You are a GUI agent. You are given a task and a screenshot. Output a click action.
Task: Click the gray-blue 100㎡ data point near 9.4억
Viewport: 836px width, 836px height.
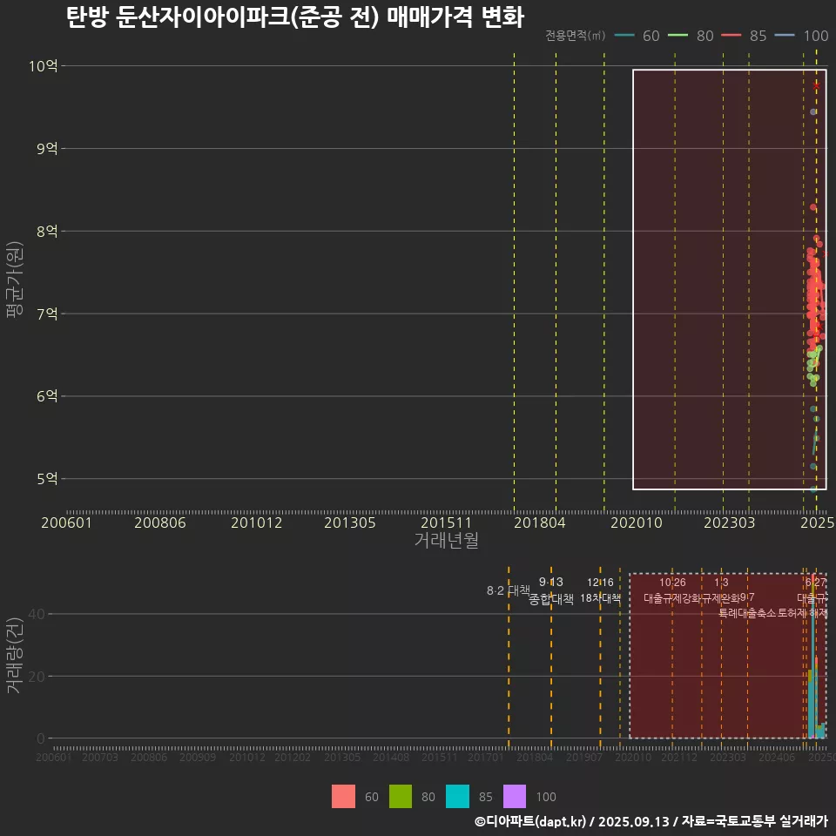point(813,112)
